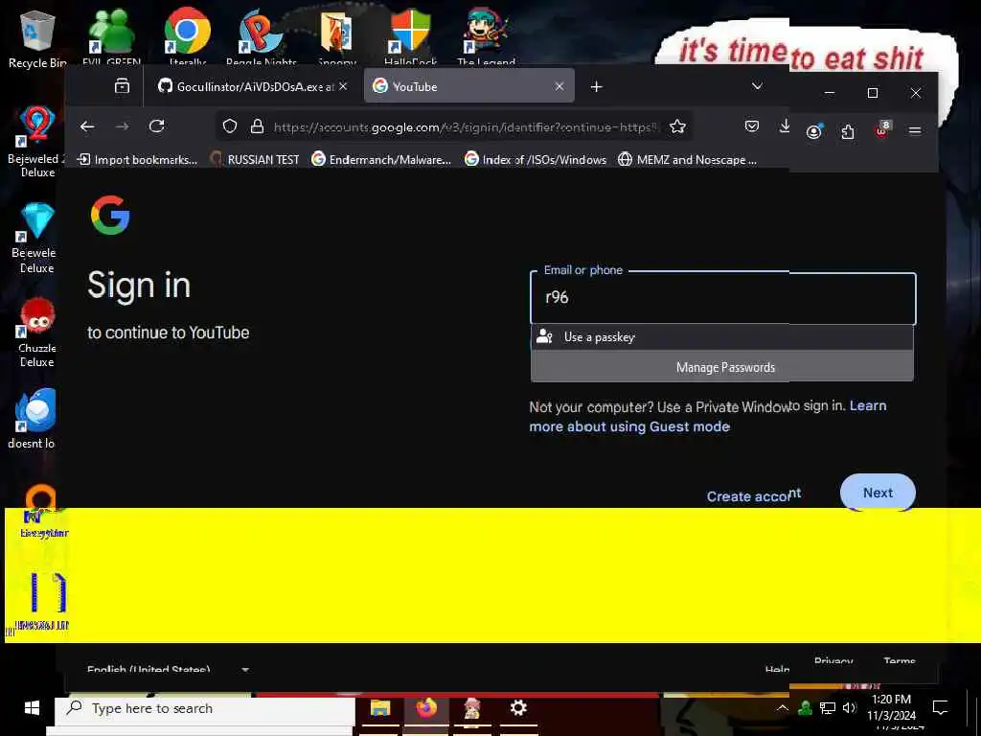Open the Endermanch/Malware... bookmark
The height and width of the screenshot is (736, 981).
coord(381,160)
